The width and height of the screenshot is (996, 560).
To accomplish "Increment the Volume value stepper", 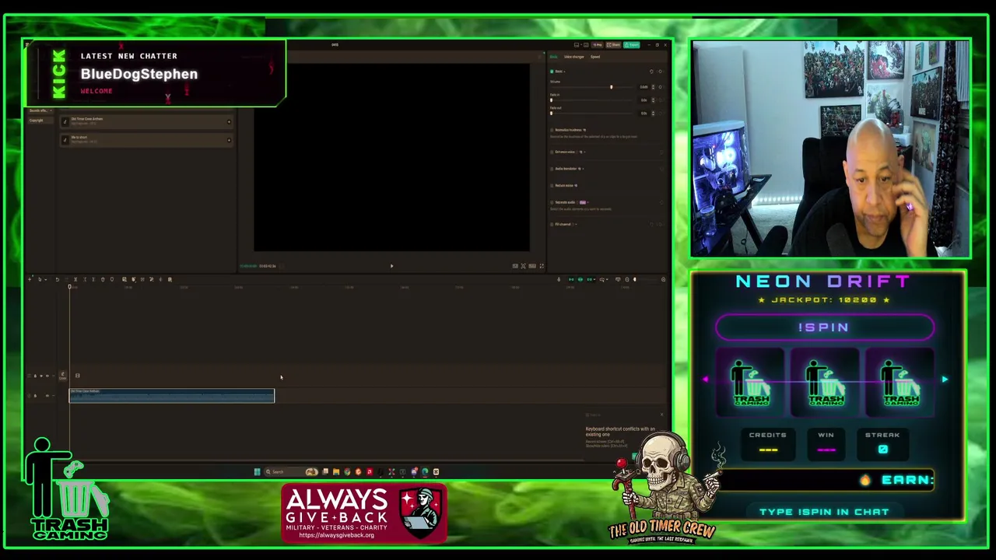I will click(653, 86).
